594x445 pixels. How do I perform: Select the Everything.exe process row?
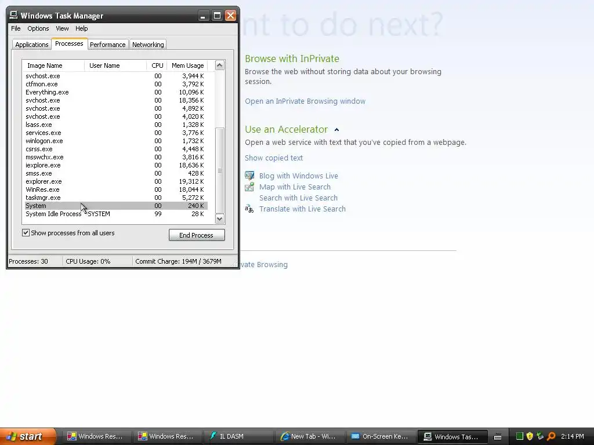tap(116, 92)
